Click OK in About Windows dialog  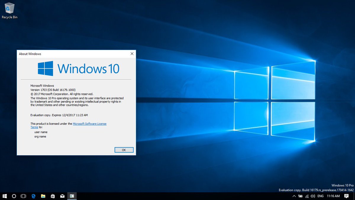coord(124,150)
